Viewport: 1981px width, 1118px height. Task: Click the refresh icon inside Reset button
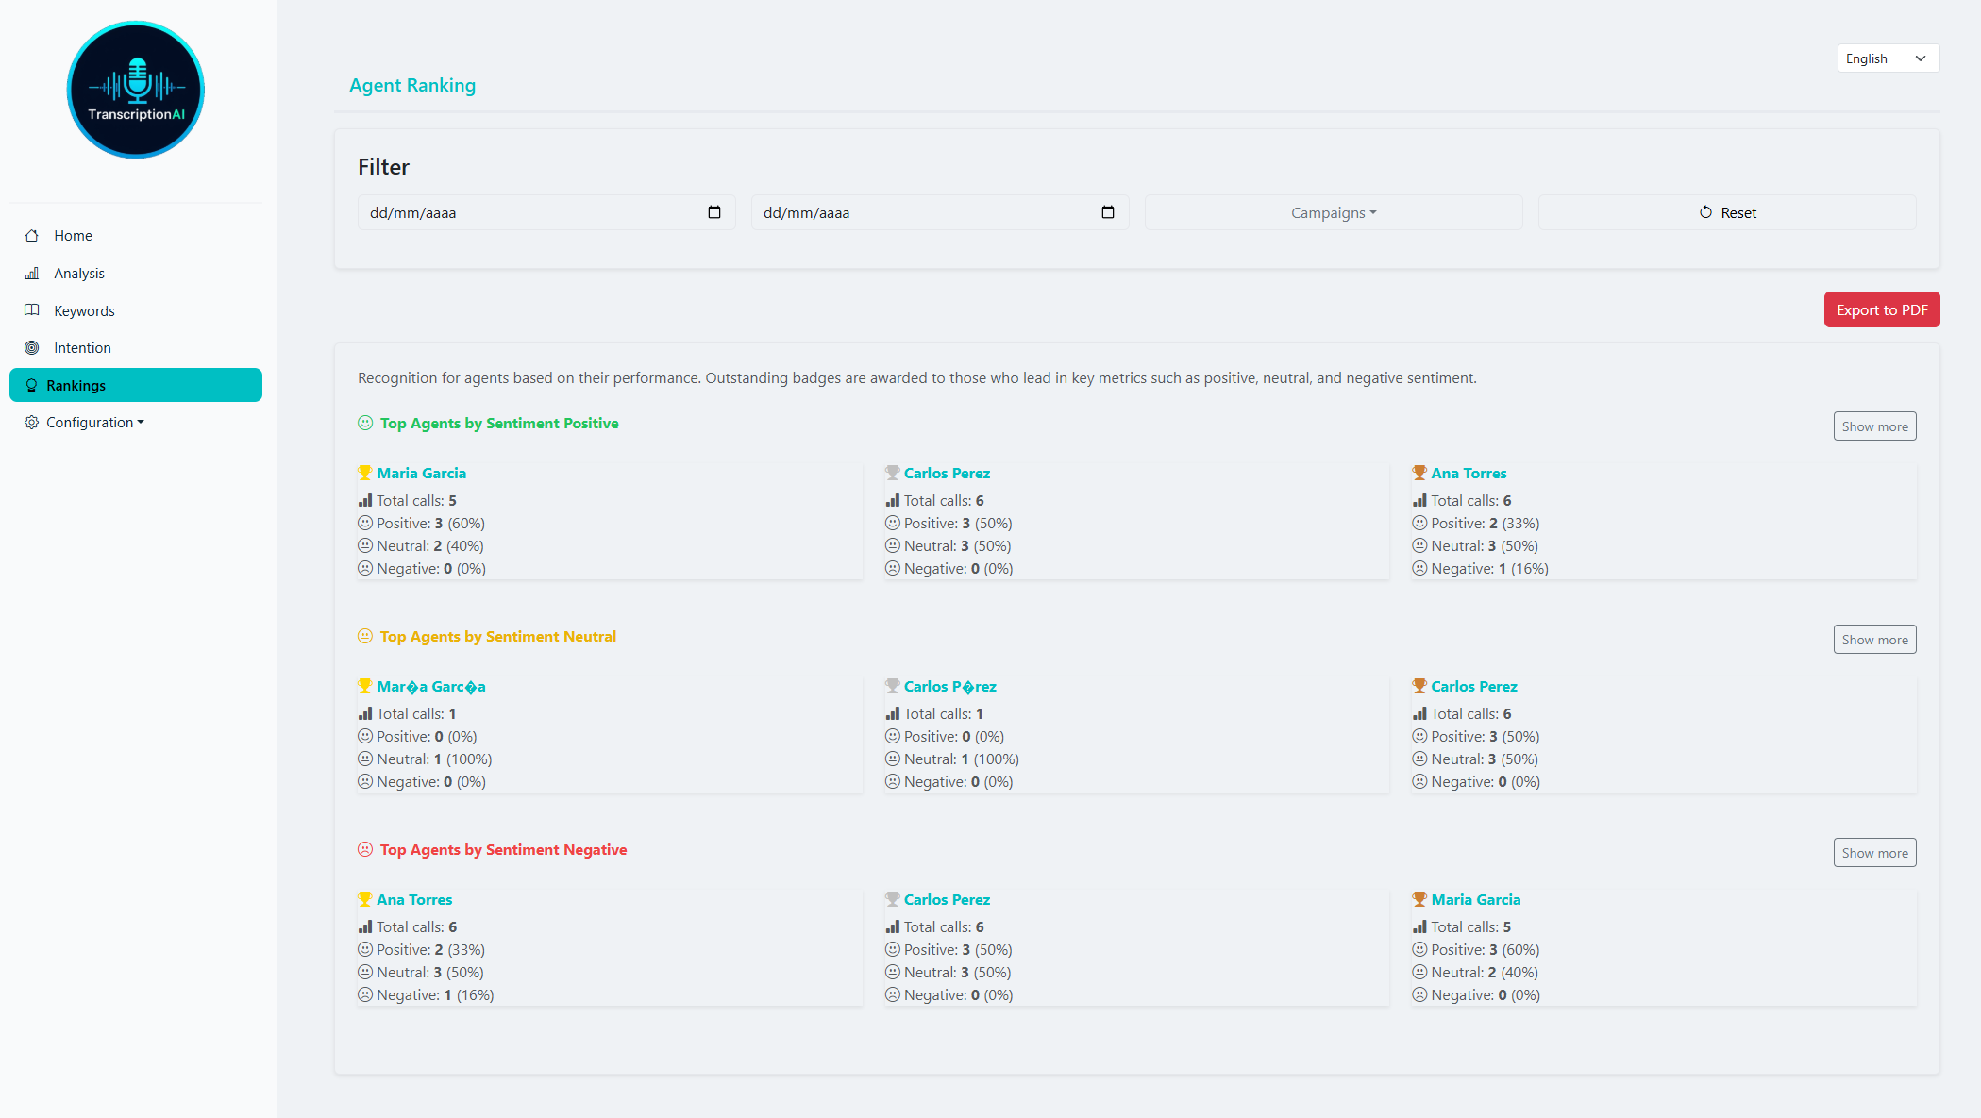point(1703,212)
